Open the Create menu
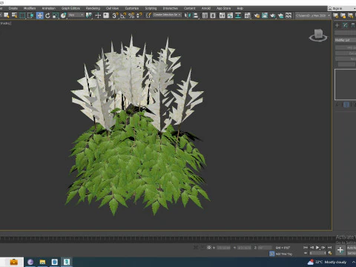This screenshot has width=356, height=267. [13, 8]
